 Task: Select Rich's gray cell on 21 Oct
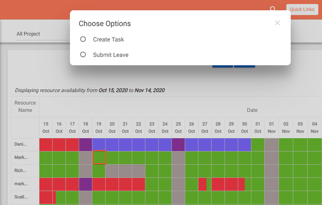125,171
